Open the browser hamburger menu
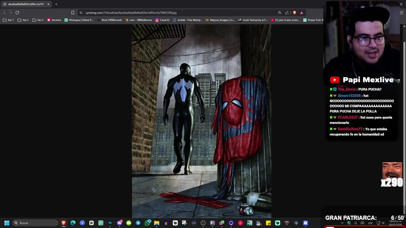Viewport: 406px width, 228px height. (401, 13)
